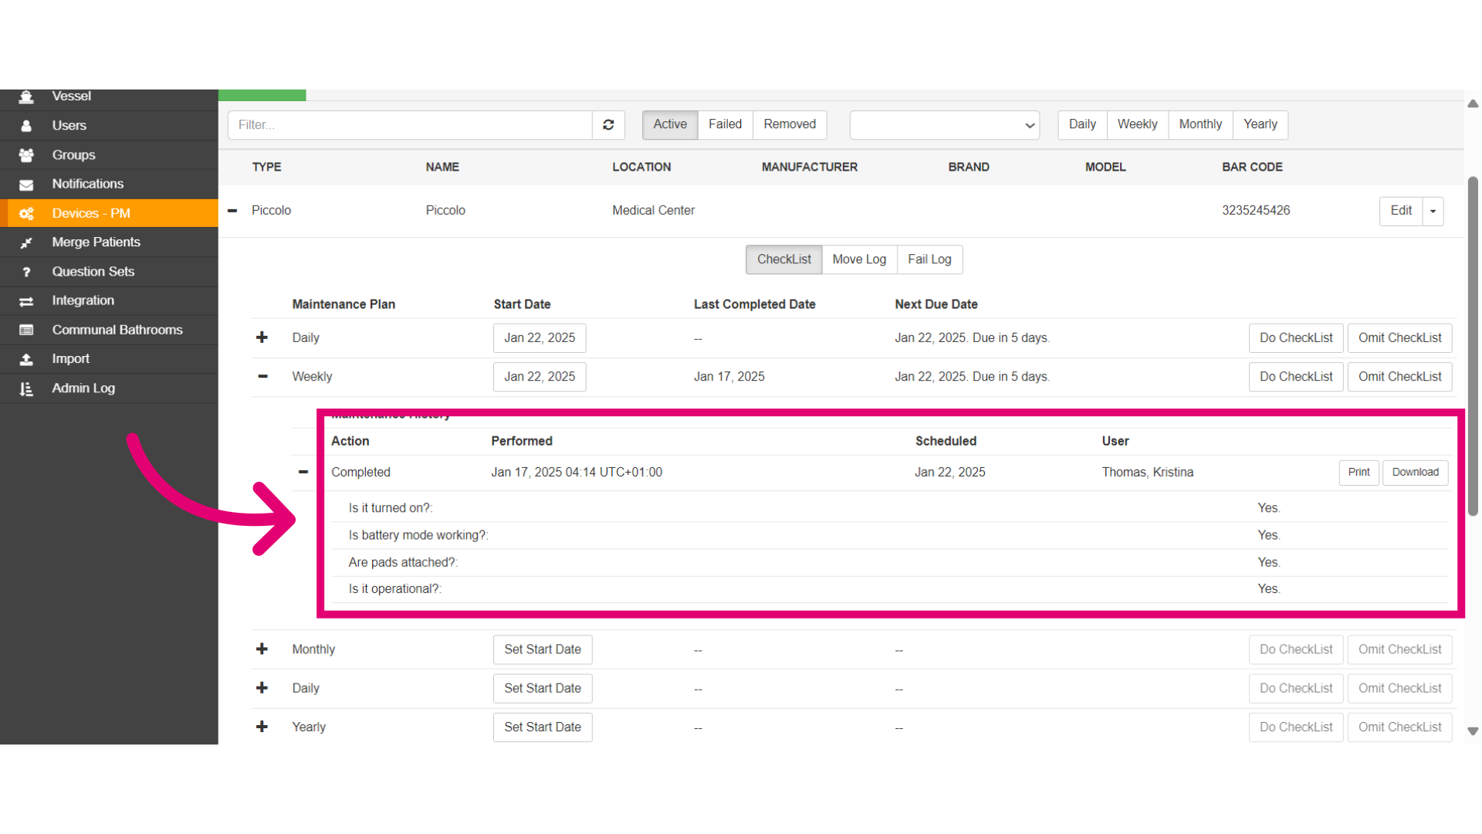This screenshot has height=834, width=1482.
Task: Click the Communal Bathrooms icon
Action: pyautogui.click(x=26, y=331)
